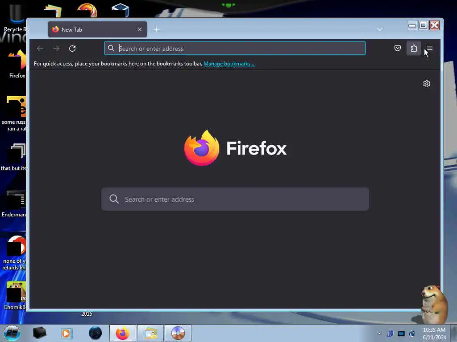The height and width of the screenshot is (342, 457).
Task: Click the flag tray icon
Action: (390, 334)
